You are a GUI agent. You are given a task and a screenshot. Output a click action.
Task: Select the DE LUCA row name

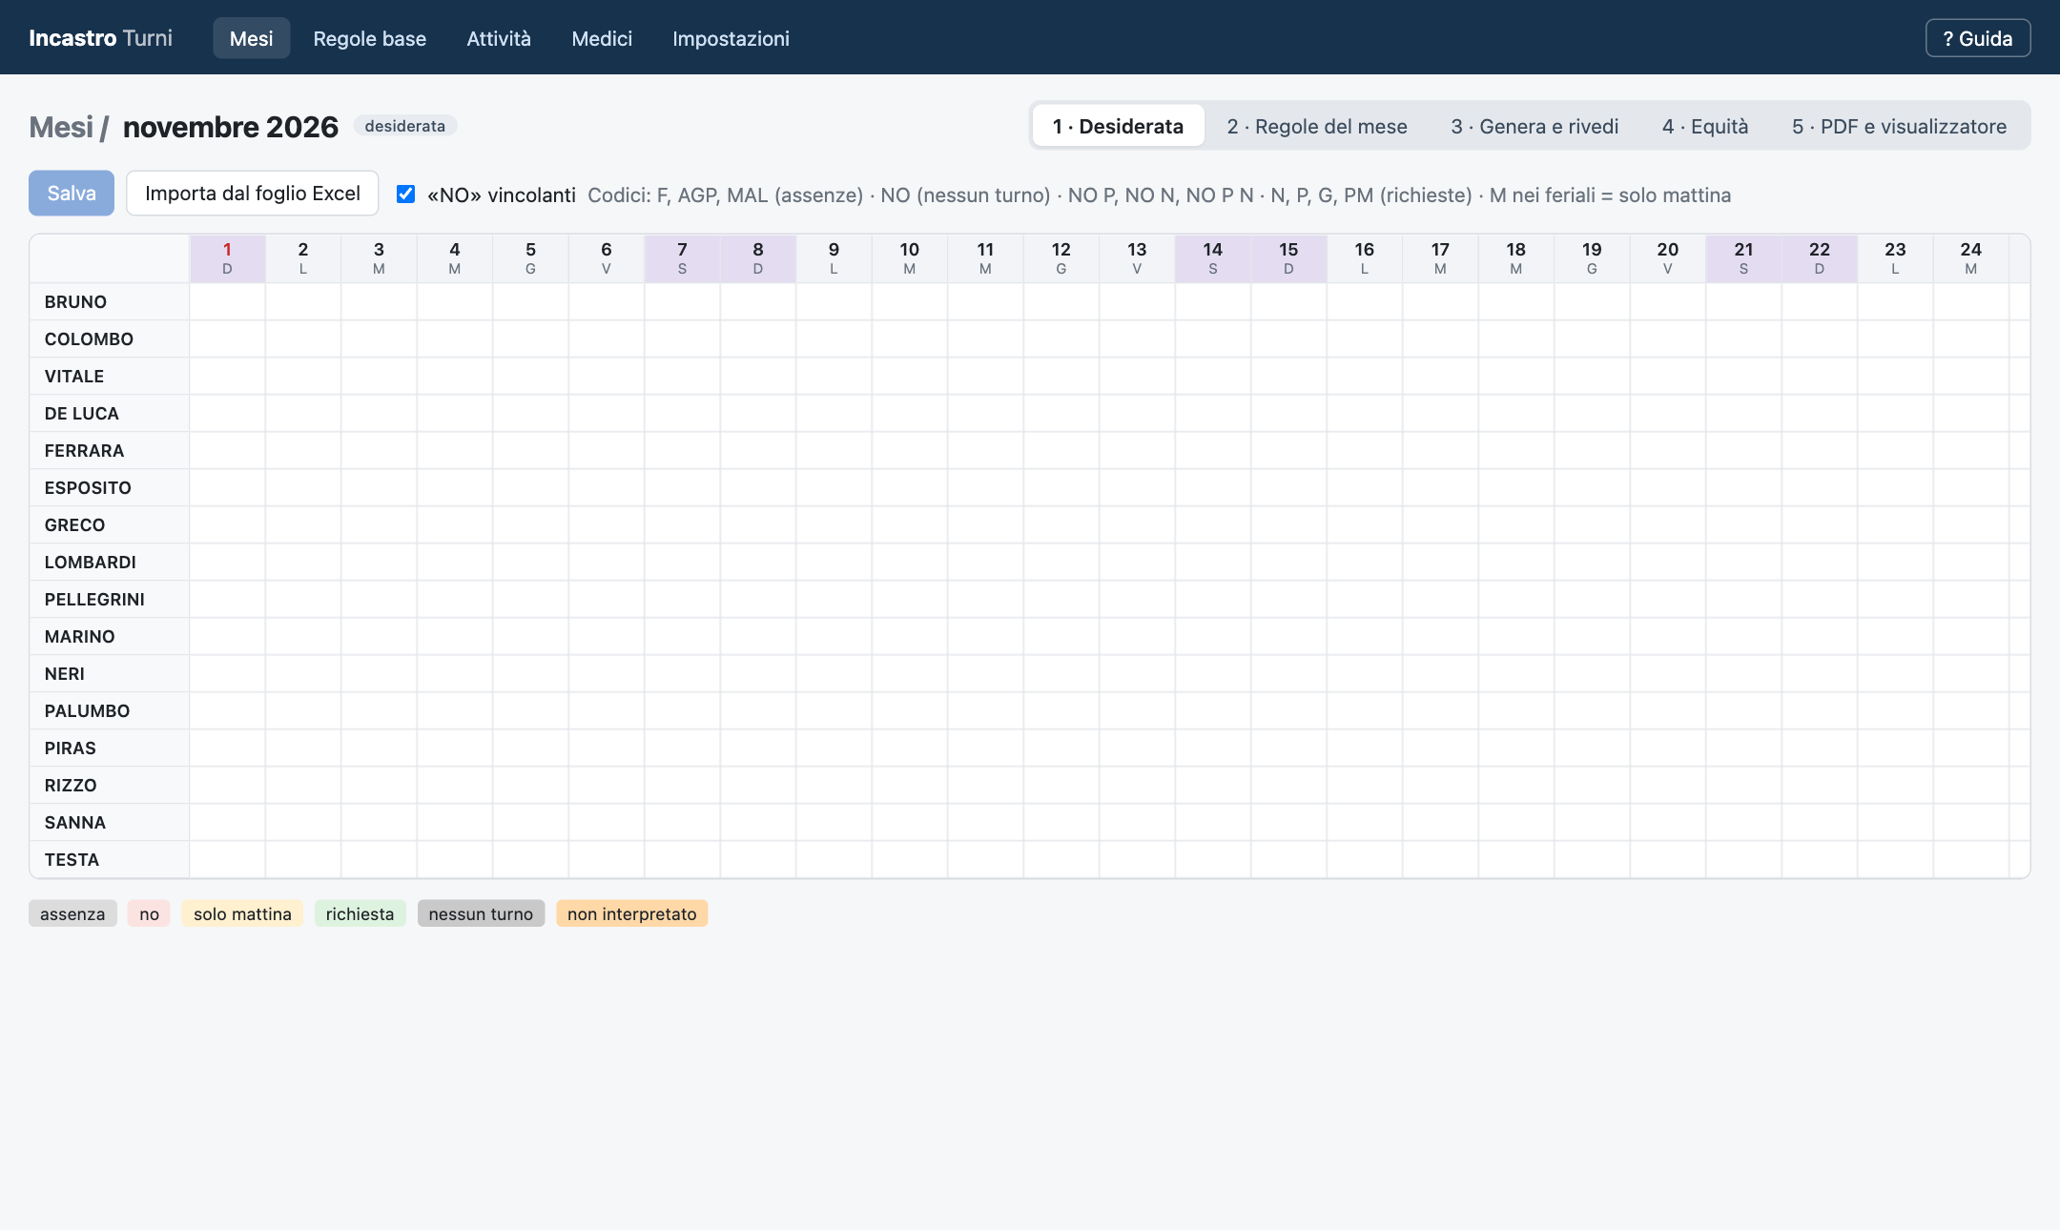click(x=82, y=413)
